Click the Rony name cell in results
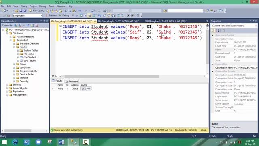 60,88
